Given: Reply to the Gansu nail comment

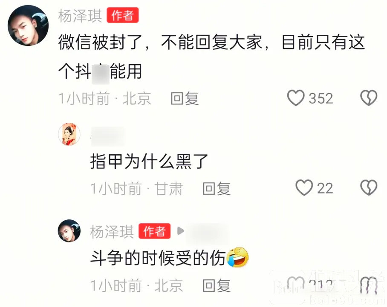Looking at the screenshot, I should (217, 189).
